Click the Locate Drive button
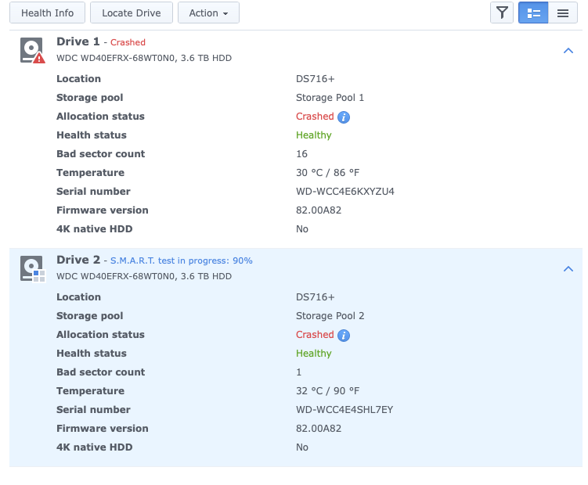 tap(132, 13)
